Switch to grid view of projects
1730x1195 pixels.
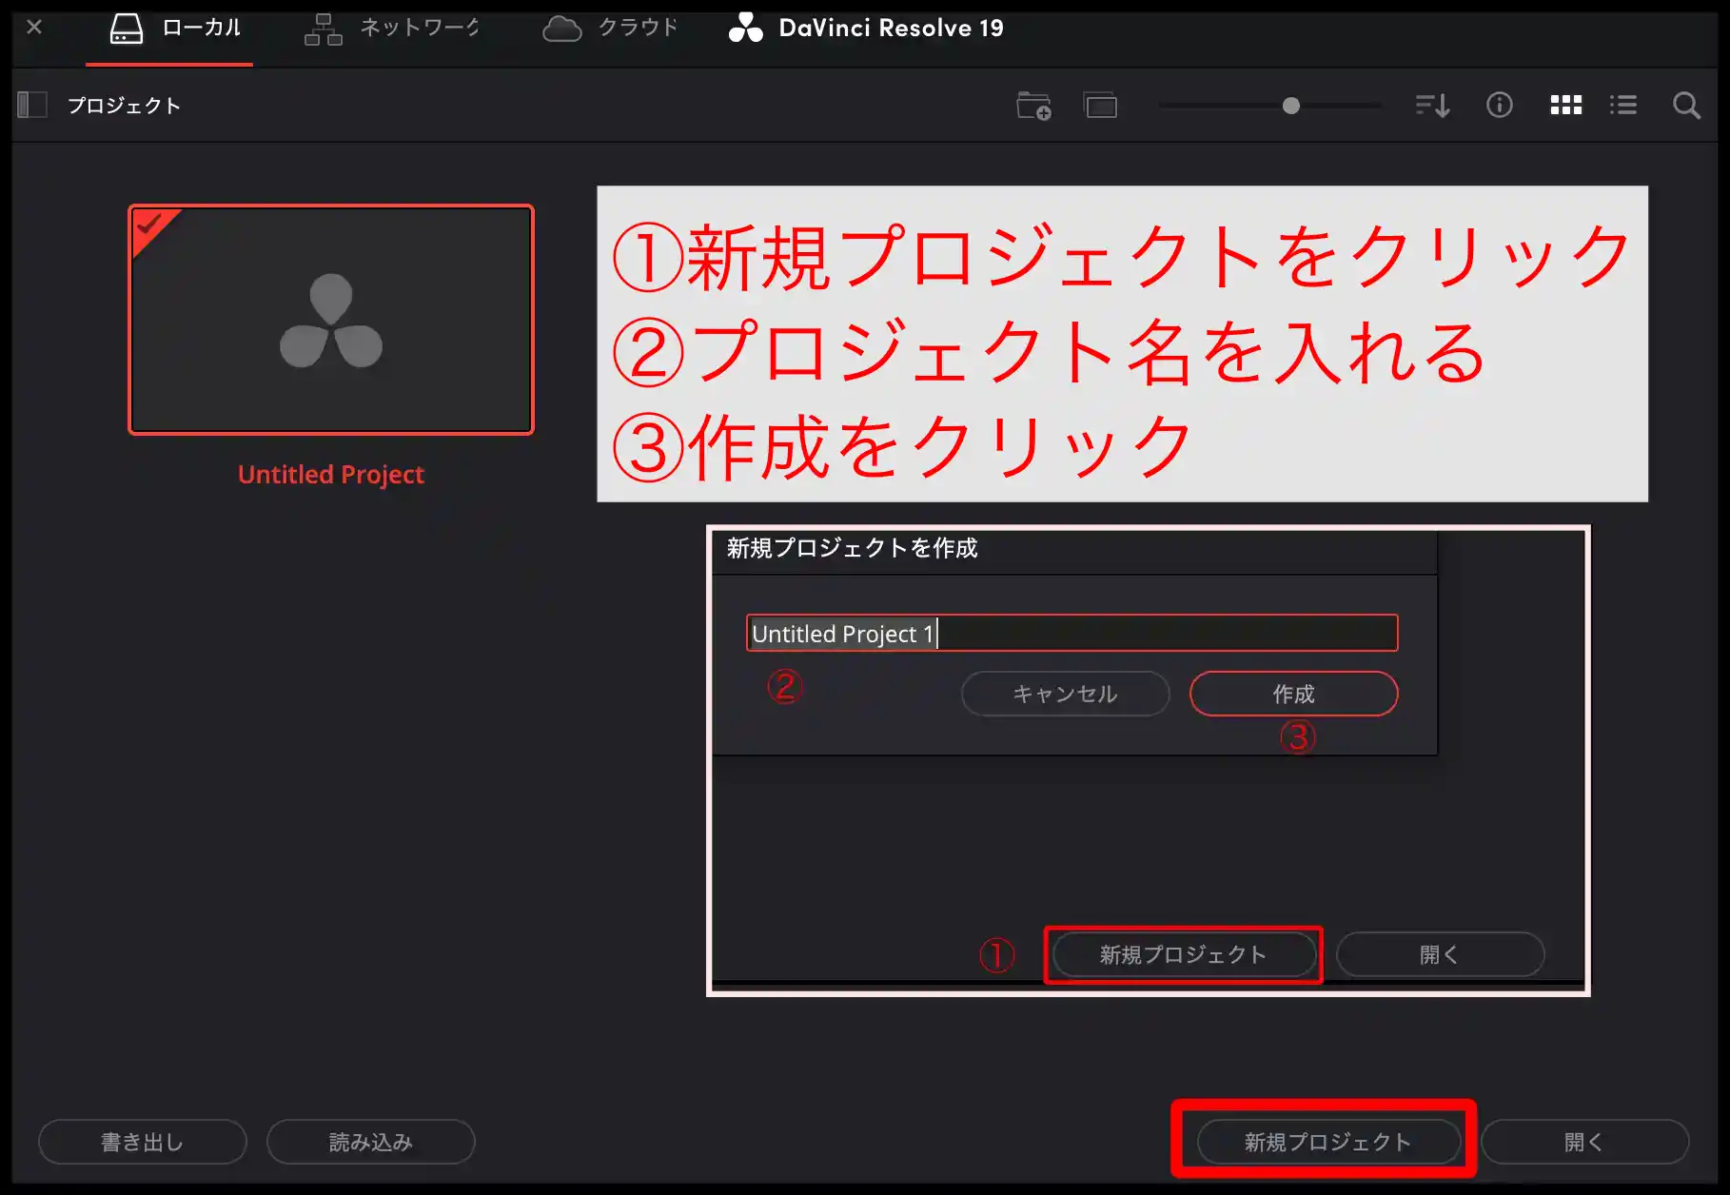(1564, 106)
